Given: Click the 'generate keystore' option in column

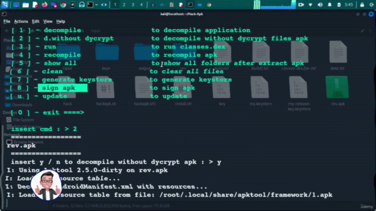Looking at the screenshot, I should pyautogui.click(x=77, y=80).
